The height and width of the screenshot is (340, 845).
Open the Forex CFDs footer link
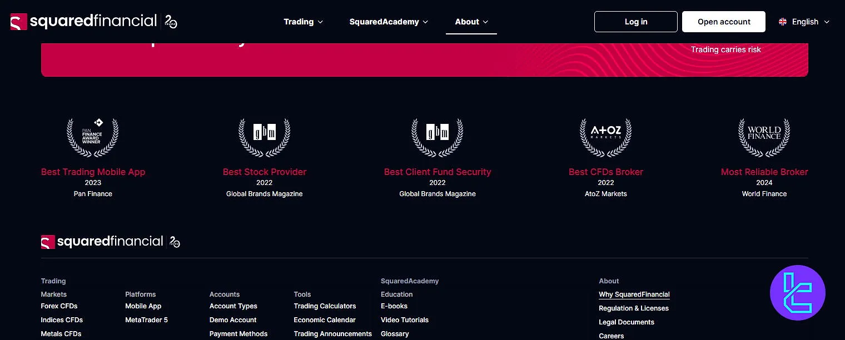tap(59, 306)
